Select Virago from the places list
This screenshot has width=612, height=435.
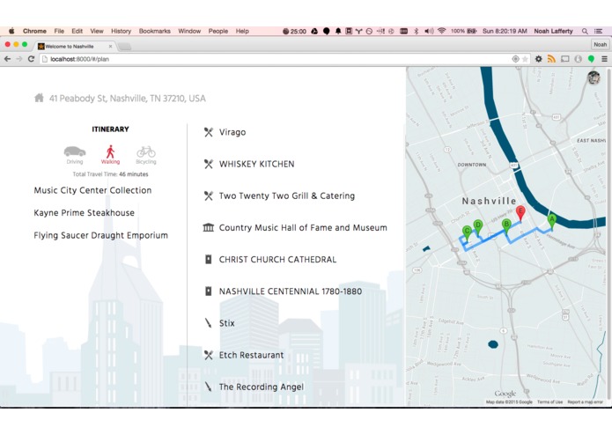click(232, 132)
